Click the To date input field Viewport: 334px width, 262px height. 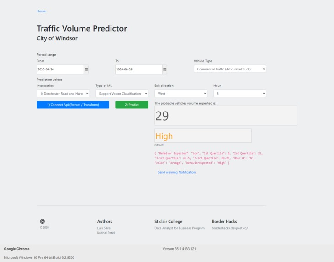point(138,70)
